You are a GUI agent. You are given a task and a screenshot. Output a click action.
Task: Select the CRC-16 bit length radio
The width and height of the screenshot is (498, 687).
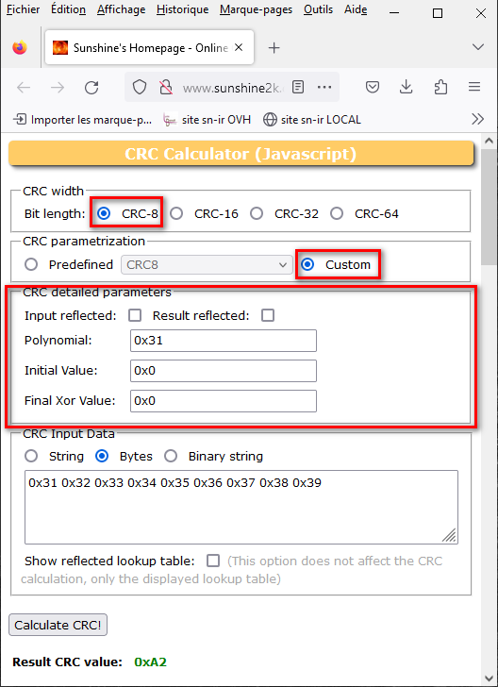pos(176,214)
